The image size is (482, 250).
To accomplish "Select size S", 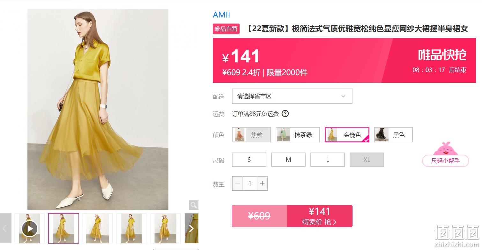I will click(x=249, y=160).
